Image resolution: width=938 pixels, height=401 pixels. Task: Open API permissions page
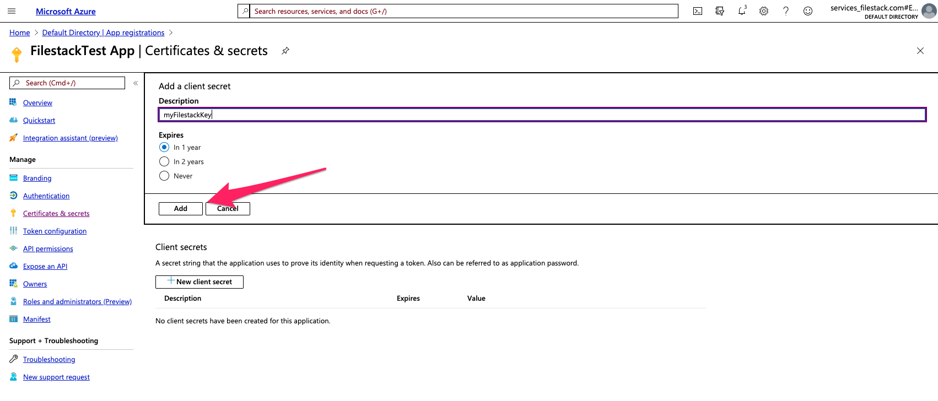48,249
